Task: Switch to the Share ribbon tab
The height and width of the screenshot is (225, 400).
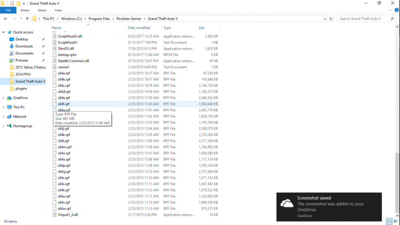Action: (x=42, y=10)
